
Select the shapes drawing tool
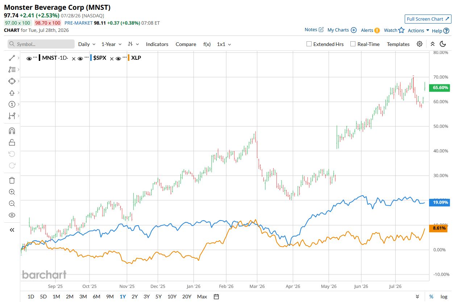click(12, 81)
